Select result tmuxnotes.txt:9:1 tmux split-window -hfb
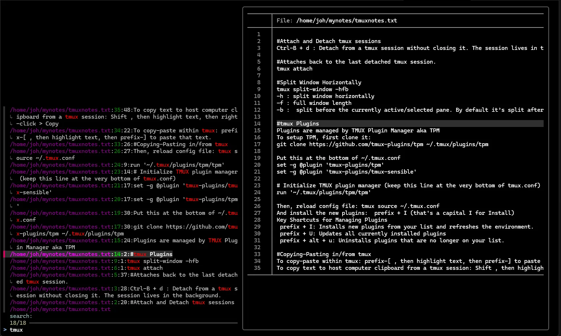Image resolution: width=561 pixels, height=336 pixels. pos(104,261)
